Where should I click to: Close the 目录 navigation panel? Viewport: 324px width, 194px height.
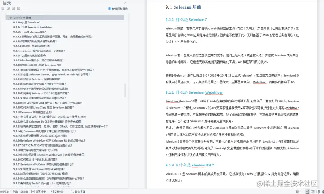coord(125,3)
